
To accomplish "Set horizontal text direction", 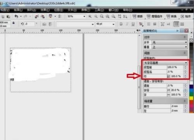I will point(176,24).
